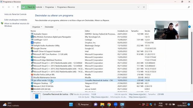Viewport: 193px width, 108px height.
Task: Select the CertiPlugin 1.2.0.1 icon
Action: [32, 40]
